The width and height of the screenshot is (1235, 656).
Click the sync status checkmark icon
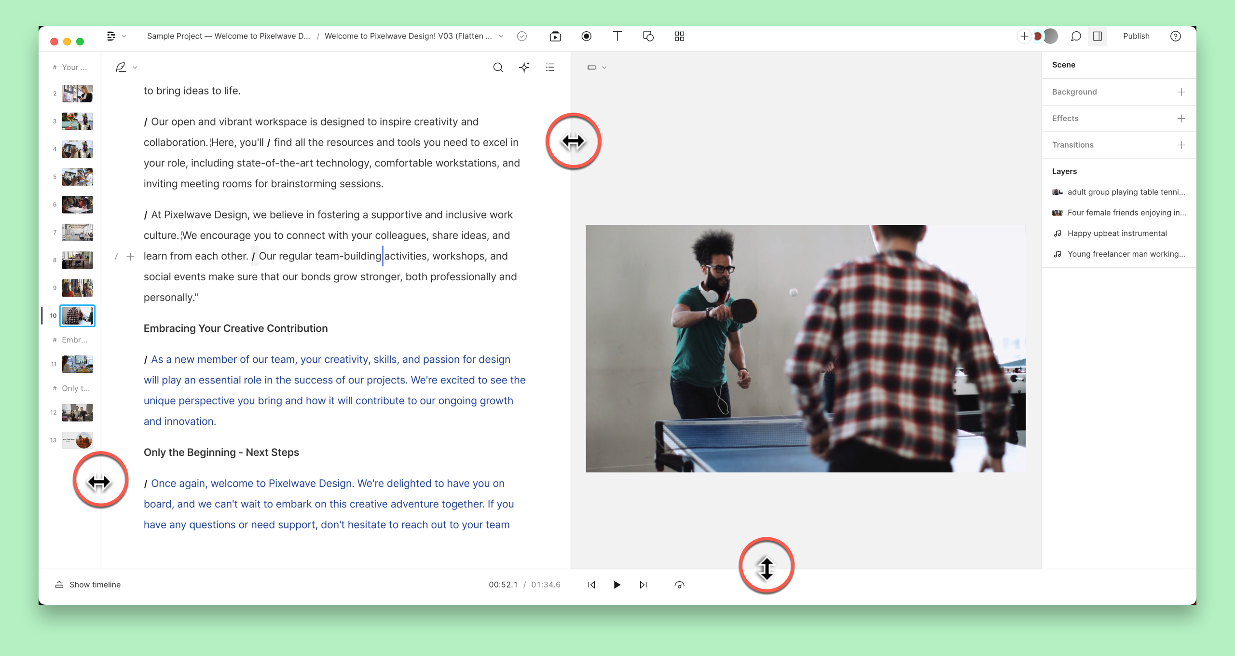522,36
